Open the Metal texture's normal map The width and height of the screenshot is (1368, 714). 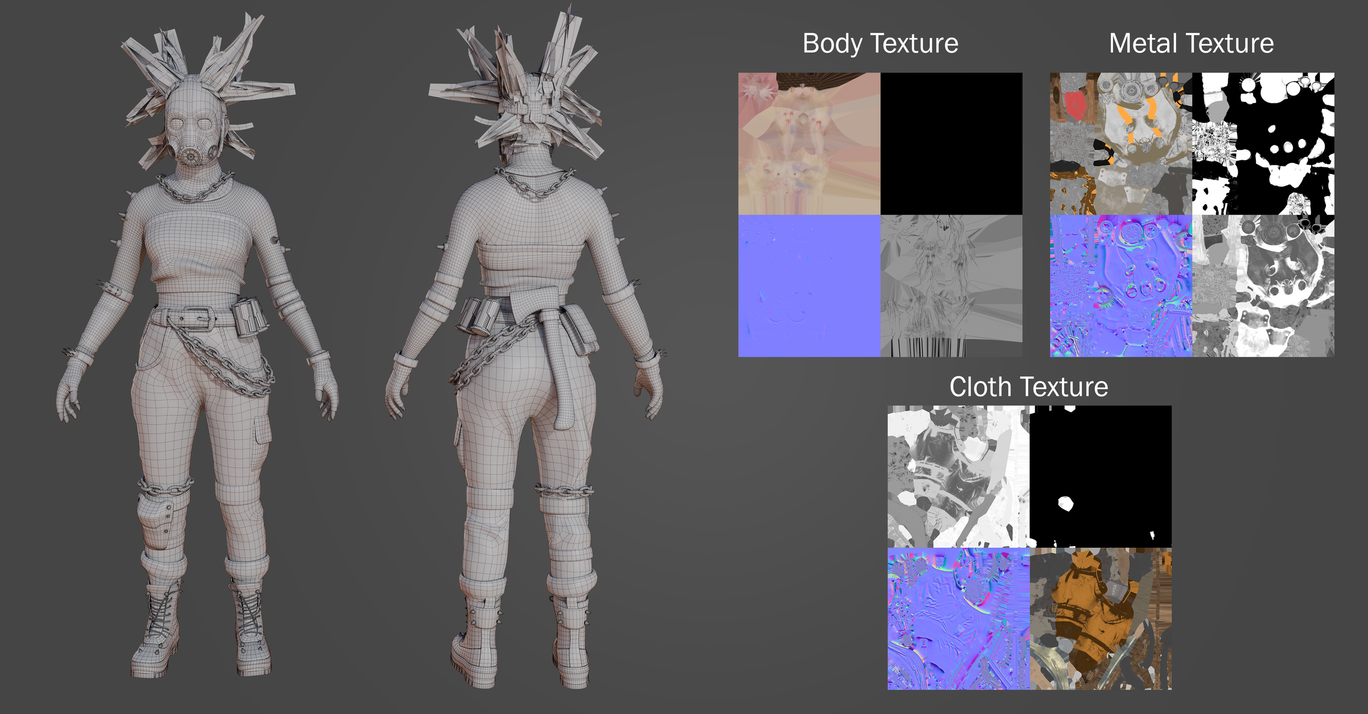click(1121, 286)
